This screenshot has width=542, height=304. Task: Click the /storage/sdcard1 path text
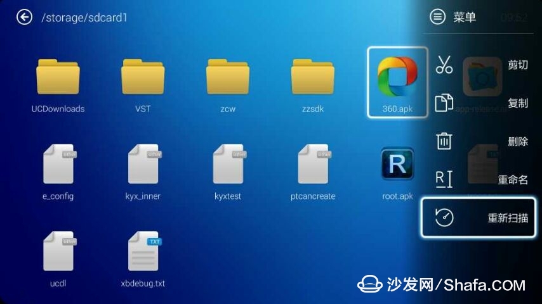84,18
